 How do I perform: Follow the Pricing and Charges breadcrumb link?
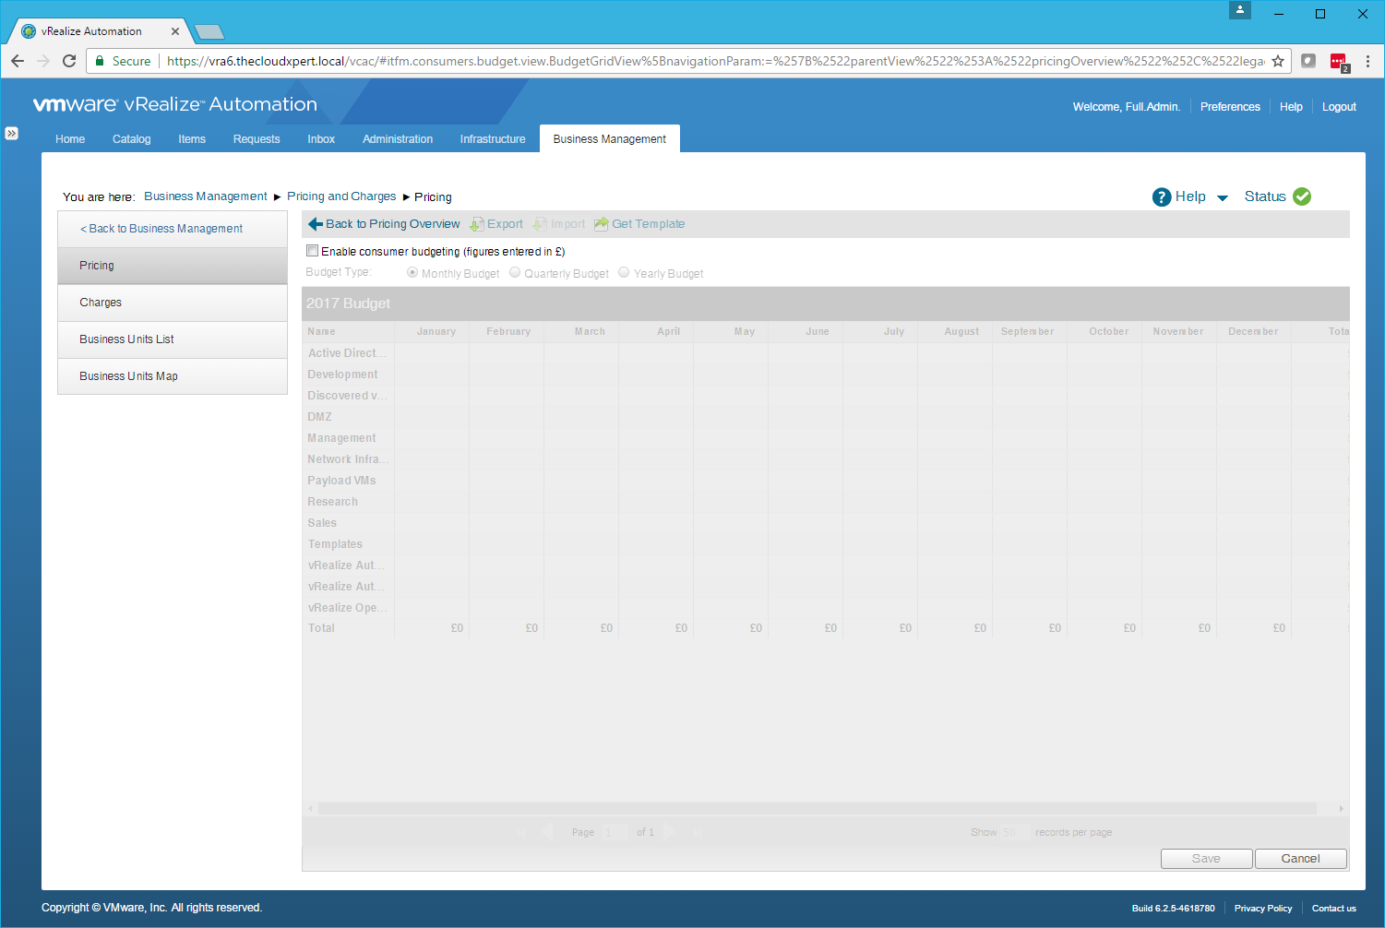click(341, 196)
